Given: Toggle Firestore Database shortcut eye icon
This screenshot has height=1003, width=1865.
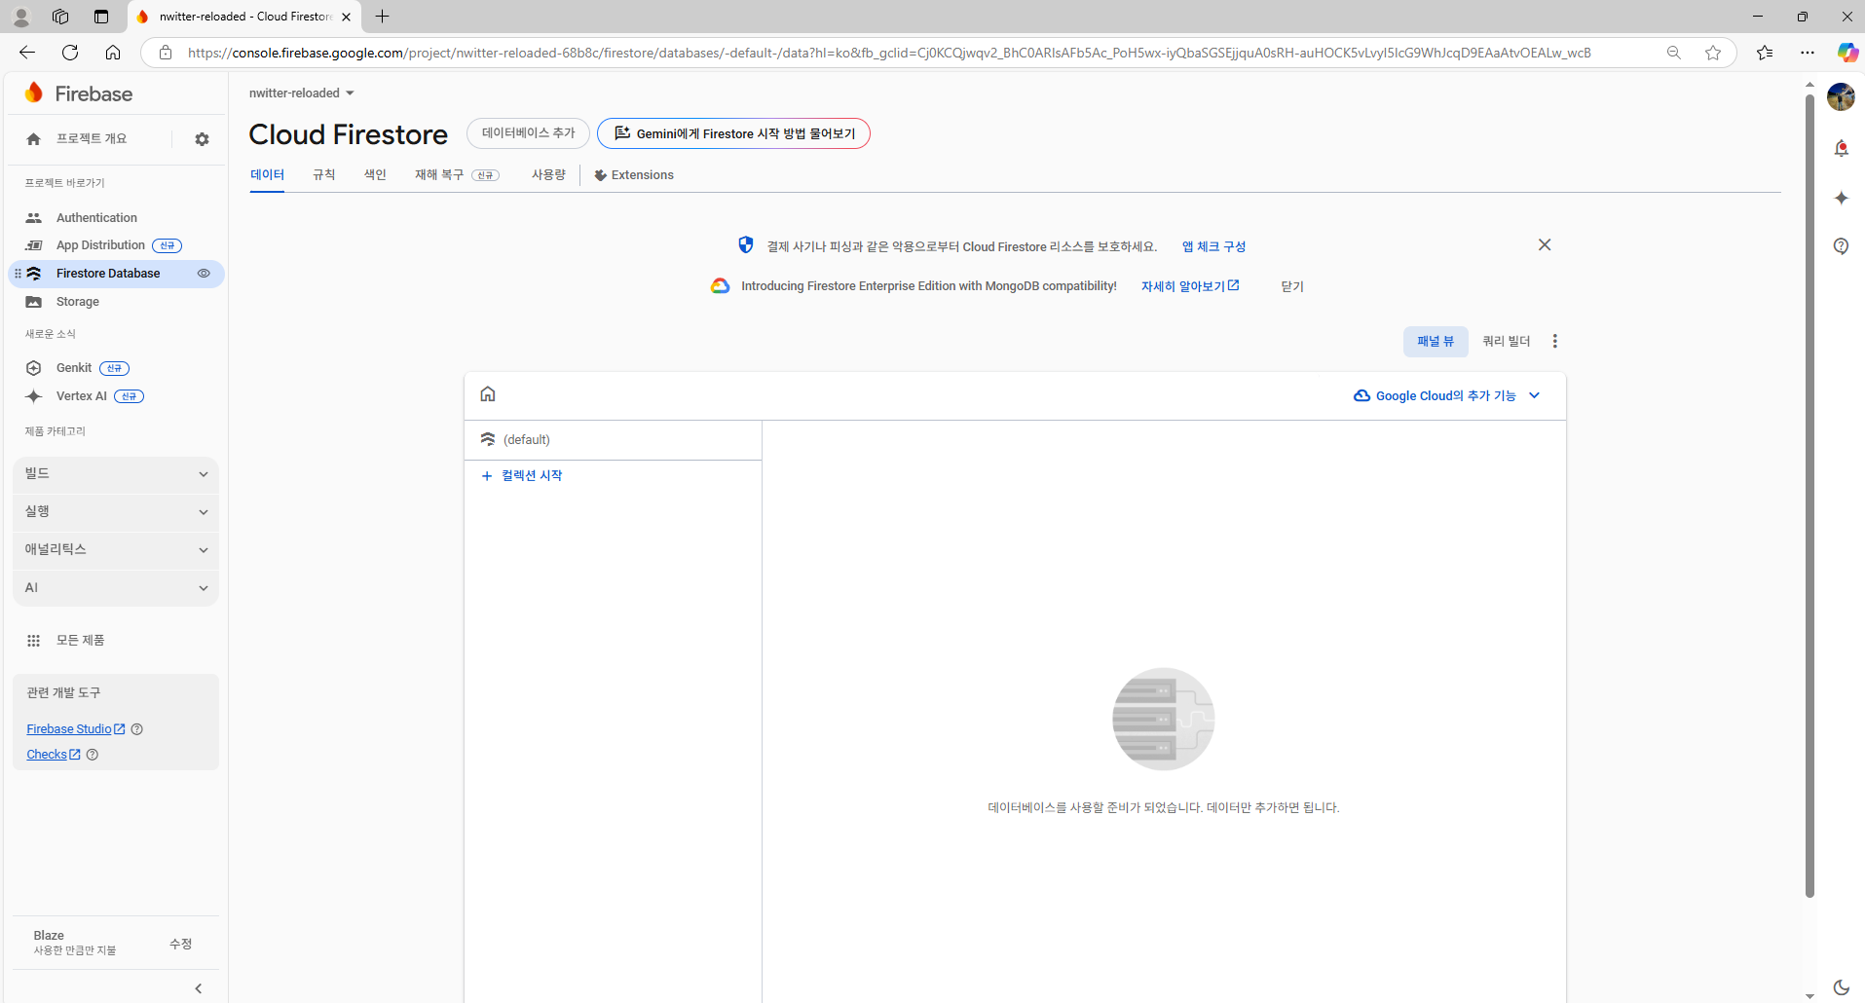Looking at the screenshot, I should [x=204, y=274].
